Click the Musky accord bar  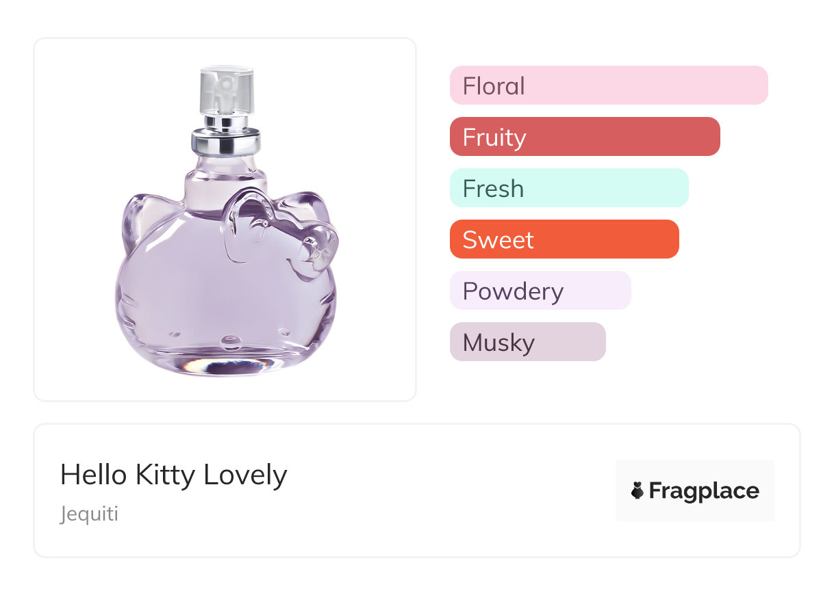(x=527, y=342)
